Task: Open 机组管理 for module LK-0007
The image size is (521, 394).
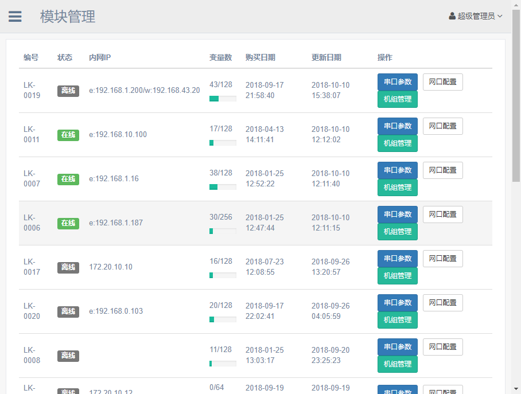Action: pos(397,188)
